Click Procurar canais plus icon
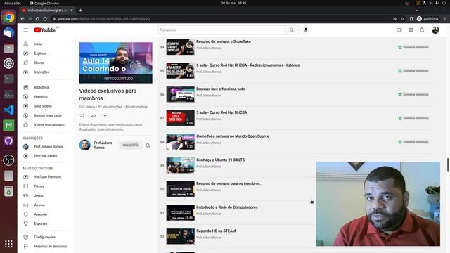This screenshot has width=450, height=253. click(26, 156)
